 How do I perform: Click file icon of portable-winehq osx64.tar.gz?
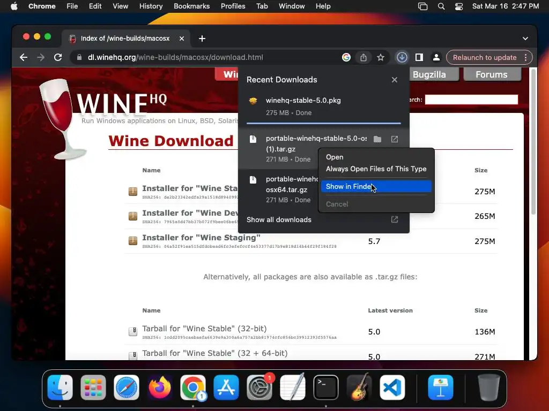click(x=253, y=180)
